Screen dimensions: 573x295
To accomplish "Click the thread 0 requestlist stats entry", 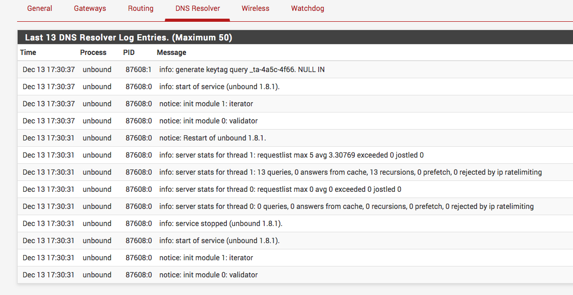I will [280, 189].
